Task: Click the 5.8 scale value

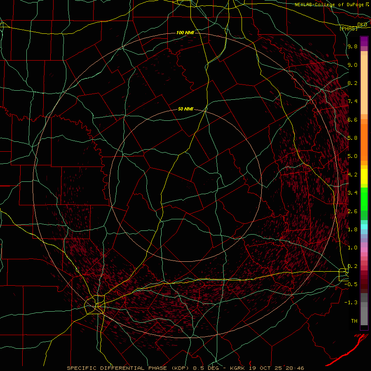Action: point(352,138)
